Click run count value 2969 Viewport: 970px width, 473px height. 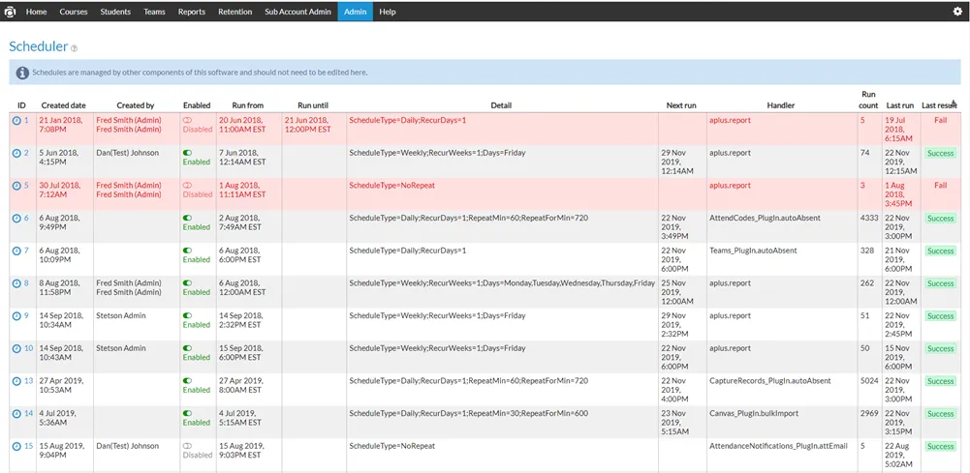869,414
